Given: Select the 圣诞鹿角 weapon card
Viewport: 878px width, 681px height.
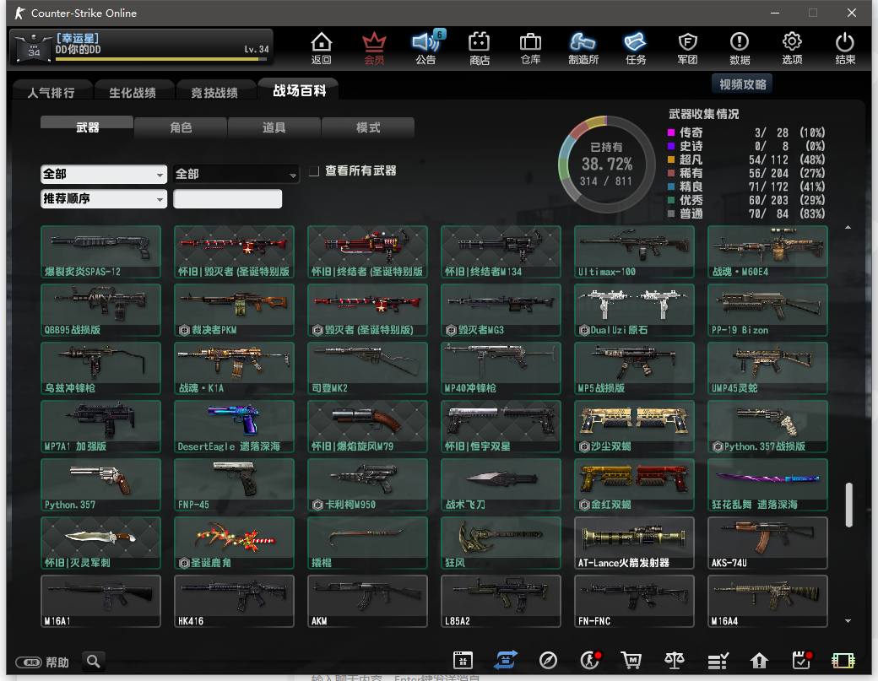Looking at the screenshot, I should (x=234, y=543).
